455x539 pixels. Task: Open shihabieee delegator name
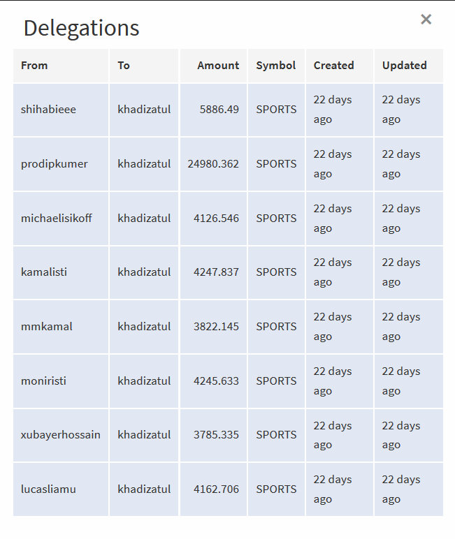coord(48,110)
